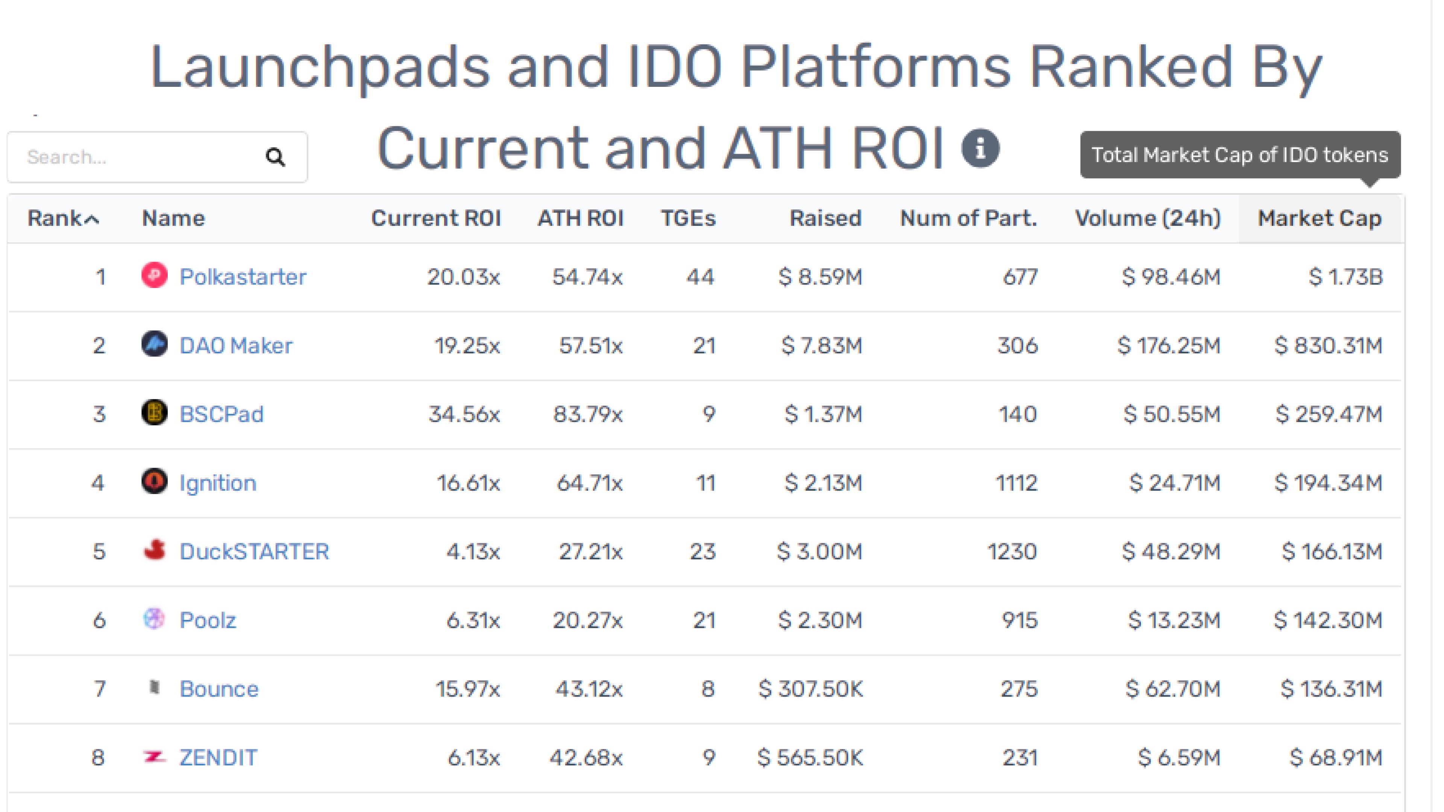The height and width of the screenshot is (812, 1444).
Task: Select Bounce's $ 307.50K raised amount
Action: [811, 689]
